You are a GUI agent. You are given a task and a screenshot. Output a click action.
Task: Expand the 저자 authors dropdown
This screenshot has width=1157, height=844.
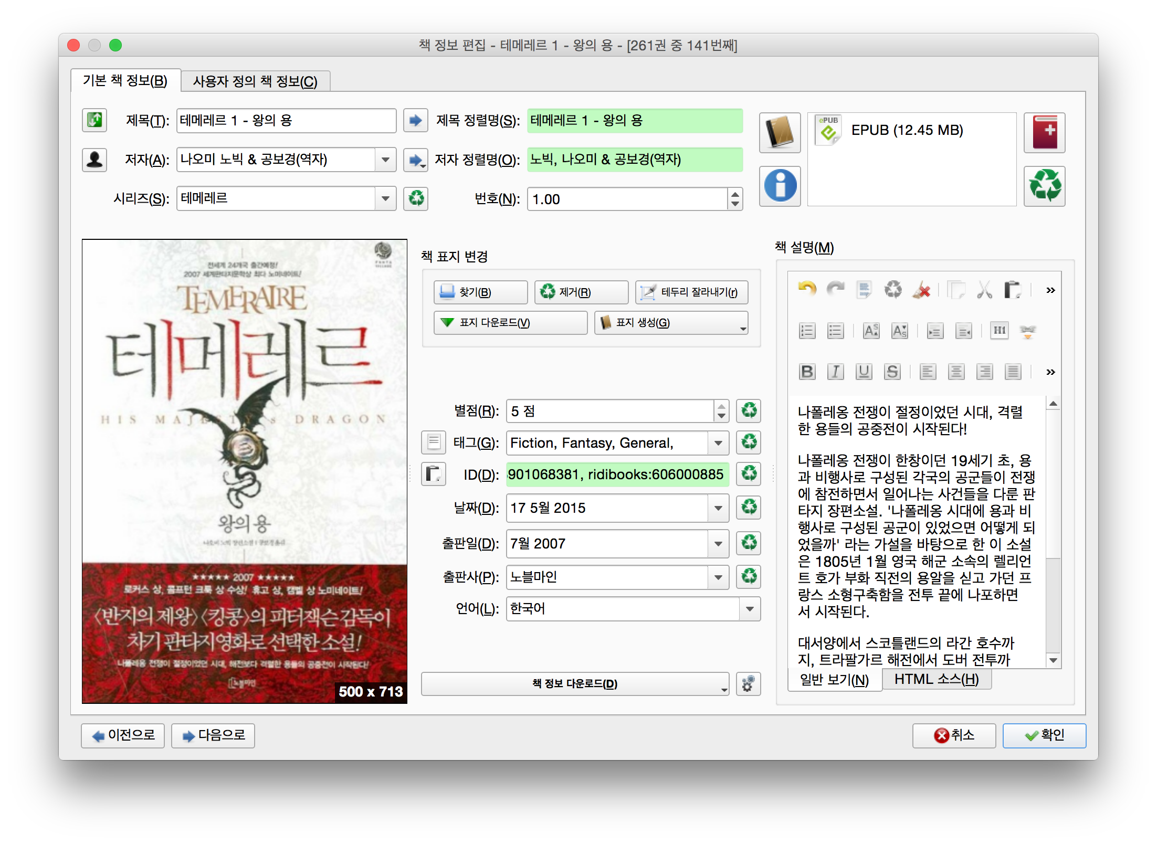coord(385,160)
